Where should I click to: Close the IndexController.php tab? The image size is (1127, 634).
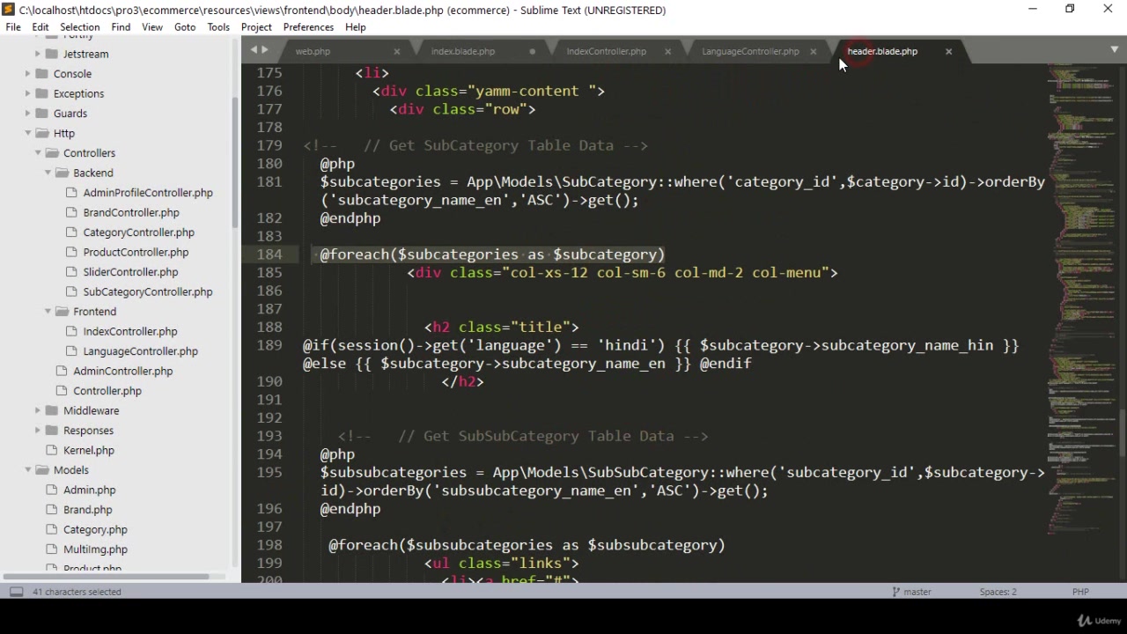click(x=667, y=51)
